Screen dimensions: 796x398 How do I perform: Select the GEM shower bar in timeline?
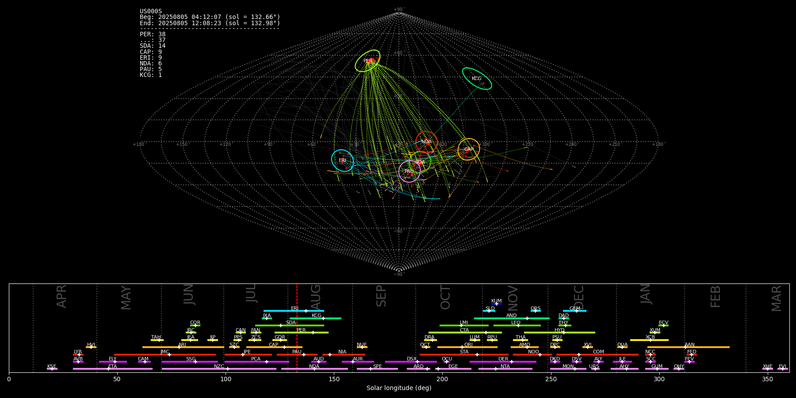[x=574, y=311]
